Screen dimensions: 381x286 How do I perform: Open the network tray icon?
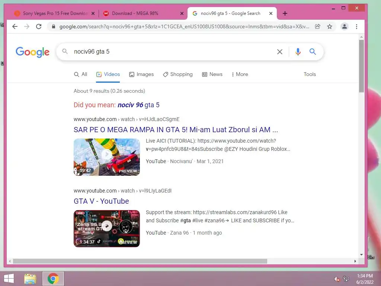(x=346, y=279)
